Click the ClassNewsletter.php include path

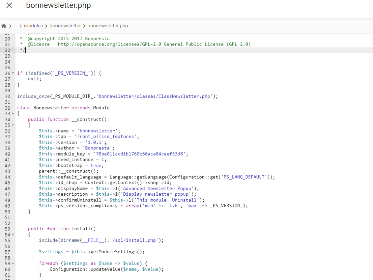pyautogui.click(x=155, y=96)
